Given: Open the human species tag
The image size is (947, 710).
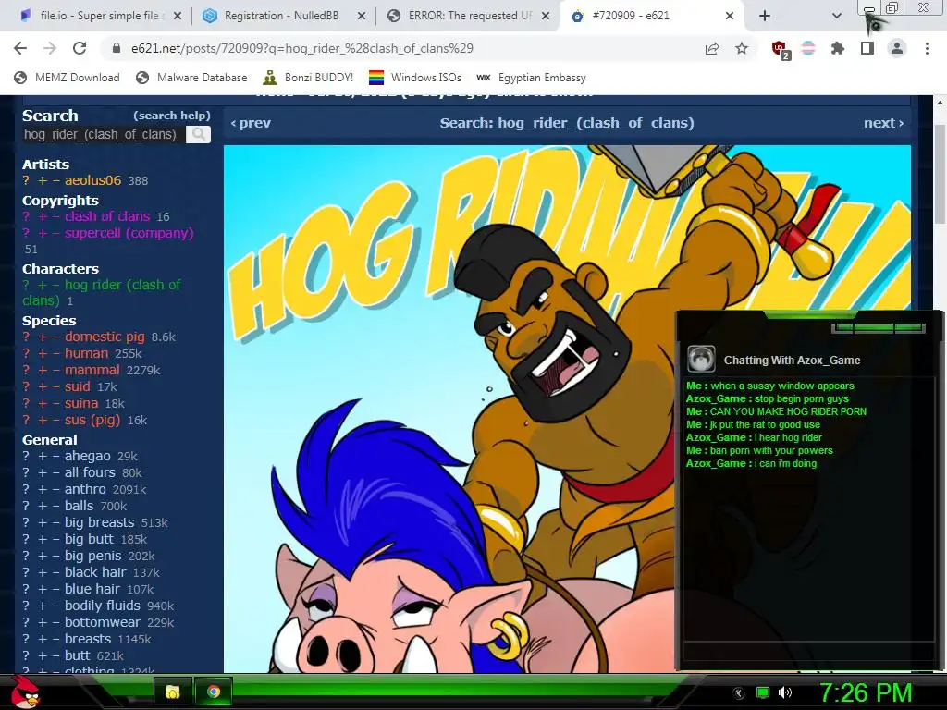Looking at the screenshot, I should tap(86, 353).
